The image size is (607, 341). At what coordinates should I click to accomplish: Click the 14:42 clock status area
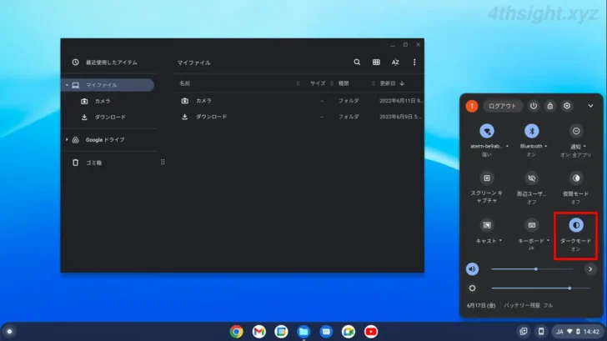pyautogui.click(x=591, y=332)
